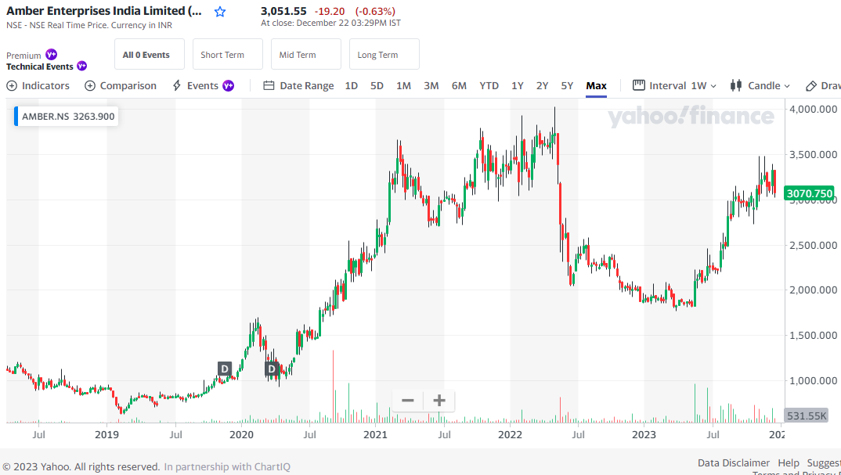Zoom in using the plus icon

tap(439, 401)
